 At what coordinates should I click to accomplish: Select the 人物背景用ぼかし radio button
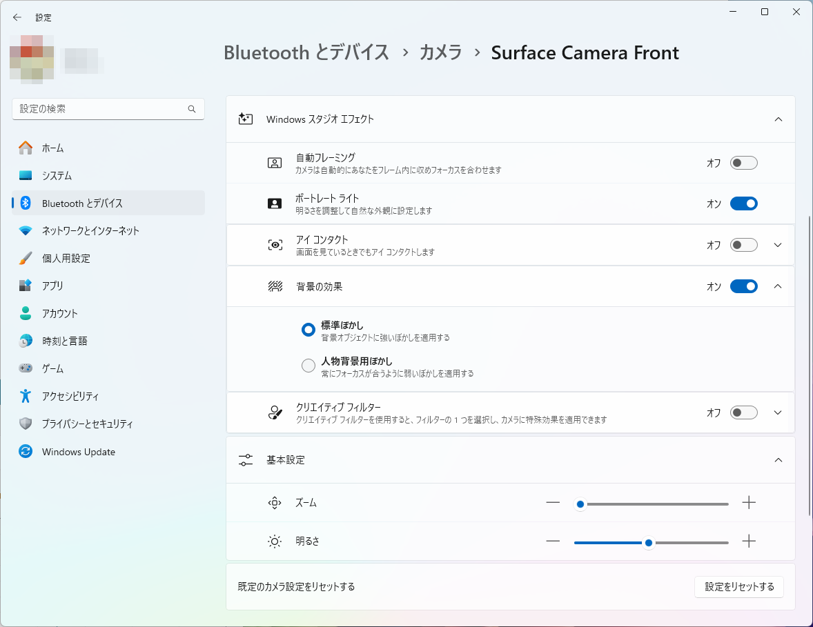pos(308,365)
